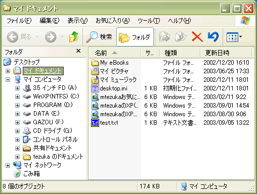The height and width of the screenshot is (194, 257).
Task: Click the Copy To folder toolbar icon
Action: pos(181,37)
